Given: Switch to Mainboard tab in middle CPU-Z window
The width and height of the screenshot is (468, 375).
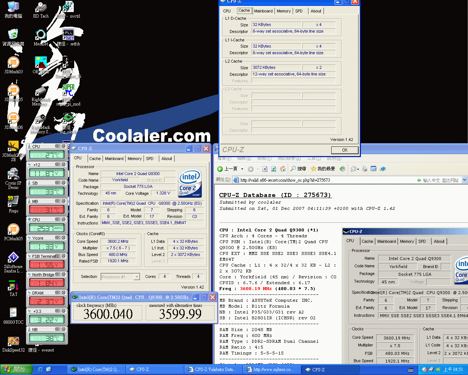Looking at the screenshot, I should [114, 159].
